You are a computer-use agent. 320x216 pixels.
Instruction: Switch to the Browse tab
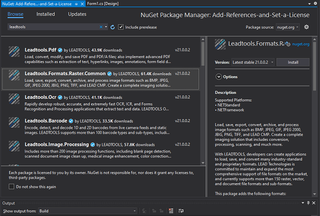pyautogui.click(x=15, y=14)
